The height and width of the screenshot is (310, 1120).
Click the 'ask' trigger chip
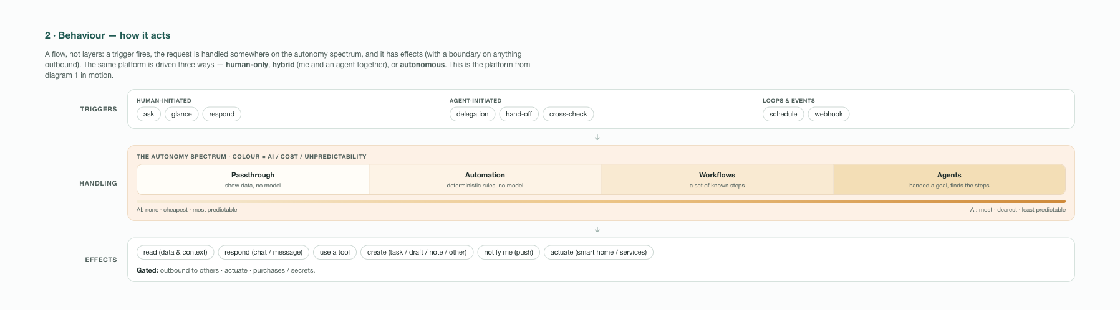pyautogui.click(x=148, y=114)
